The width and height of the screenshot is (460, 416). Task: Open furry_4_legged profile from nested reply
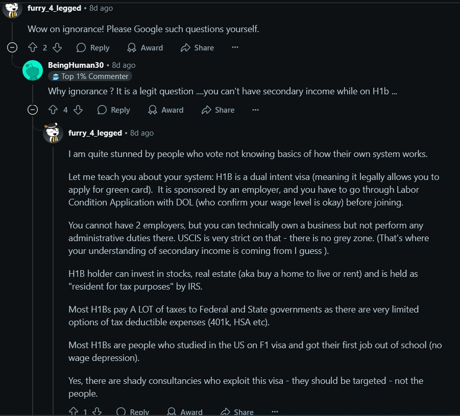click(95, 133)
